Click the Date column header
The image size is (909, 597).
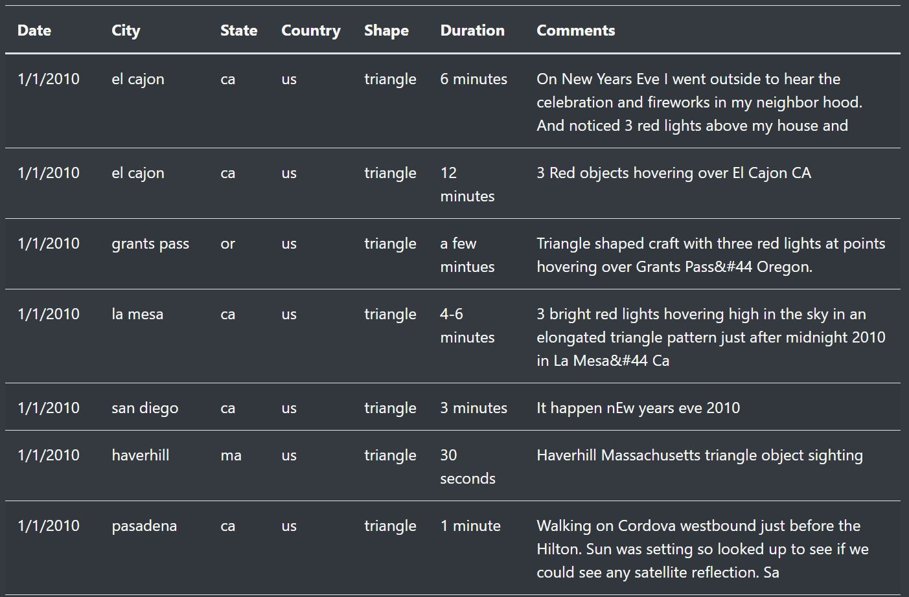34,30
